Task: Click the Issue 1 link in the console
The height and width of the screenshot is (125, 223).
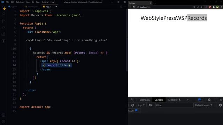Action: pos(134,110)
